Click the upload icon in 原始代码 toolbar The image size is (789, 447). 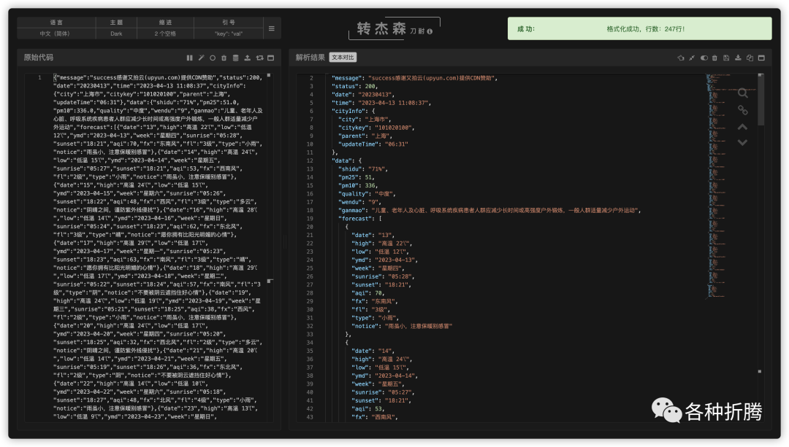tap(247, 58)
